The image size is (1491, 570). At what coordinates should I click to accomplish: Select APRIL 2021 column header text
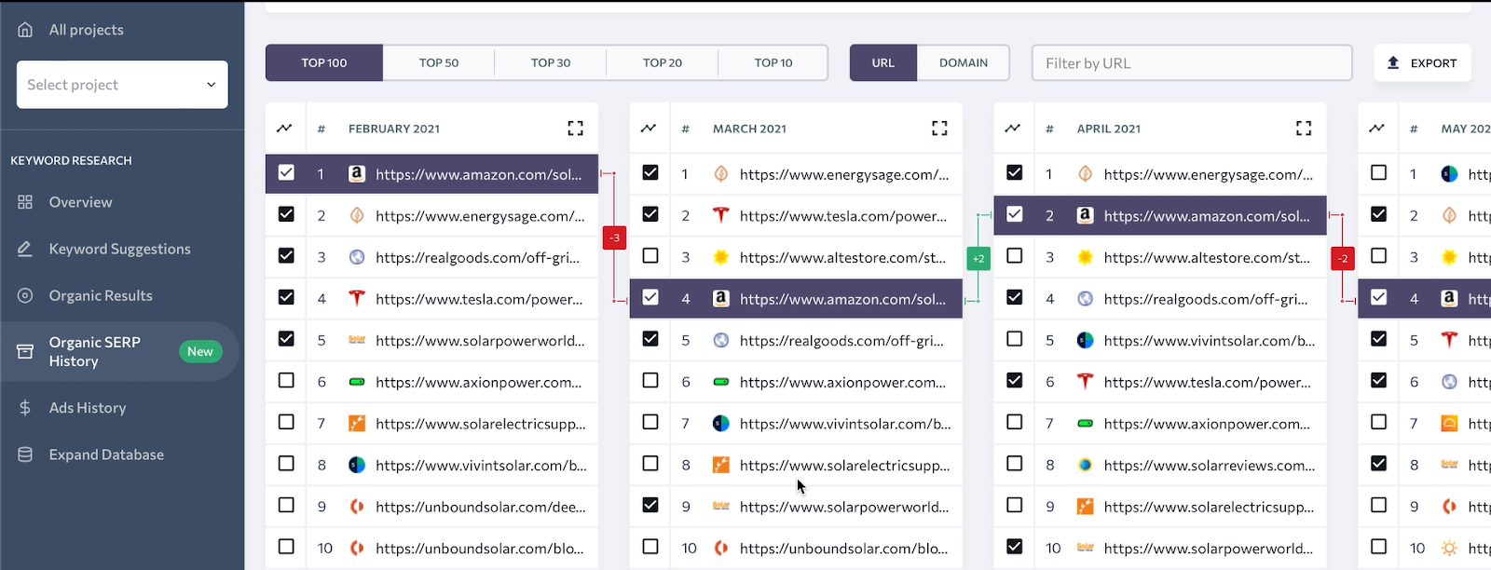pos(1108,129)
